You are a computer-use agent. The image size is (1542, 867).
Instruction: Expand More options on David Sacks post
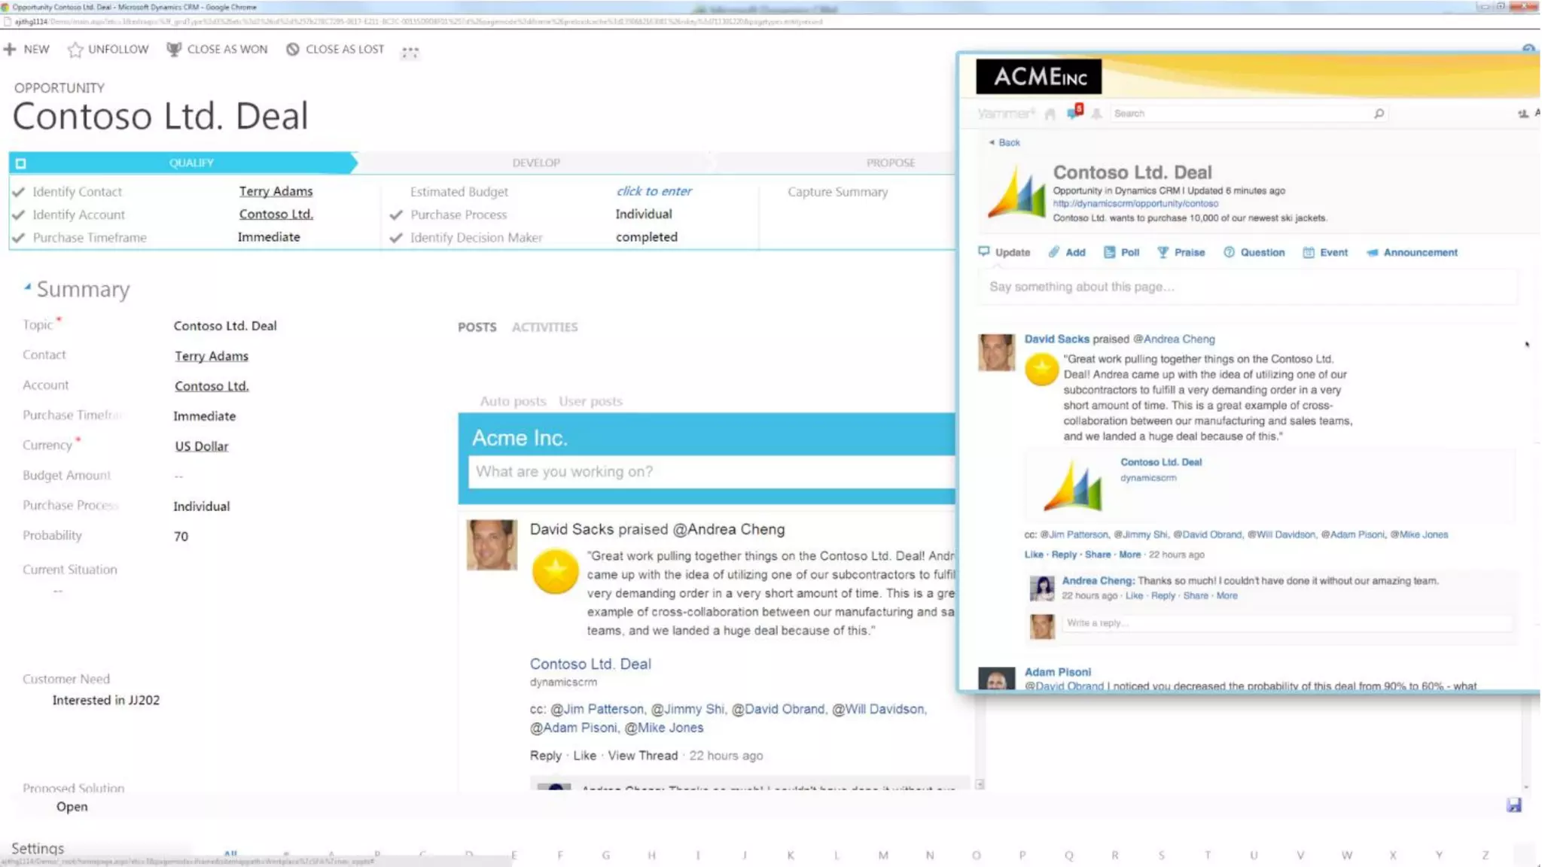pyautogui.click(x=1129, y=555)
